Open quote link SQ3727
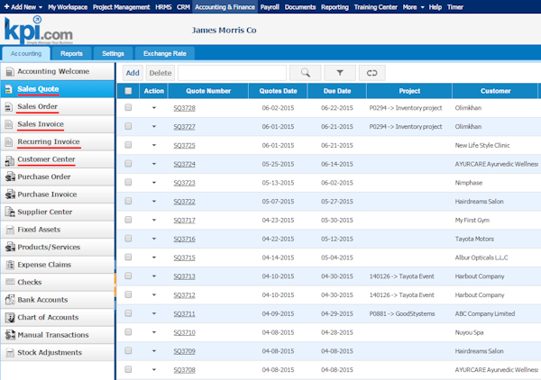 click(x=184, y=127)
